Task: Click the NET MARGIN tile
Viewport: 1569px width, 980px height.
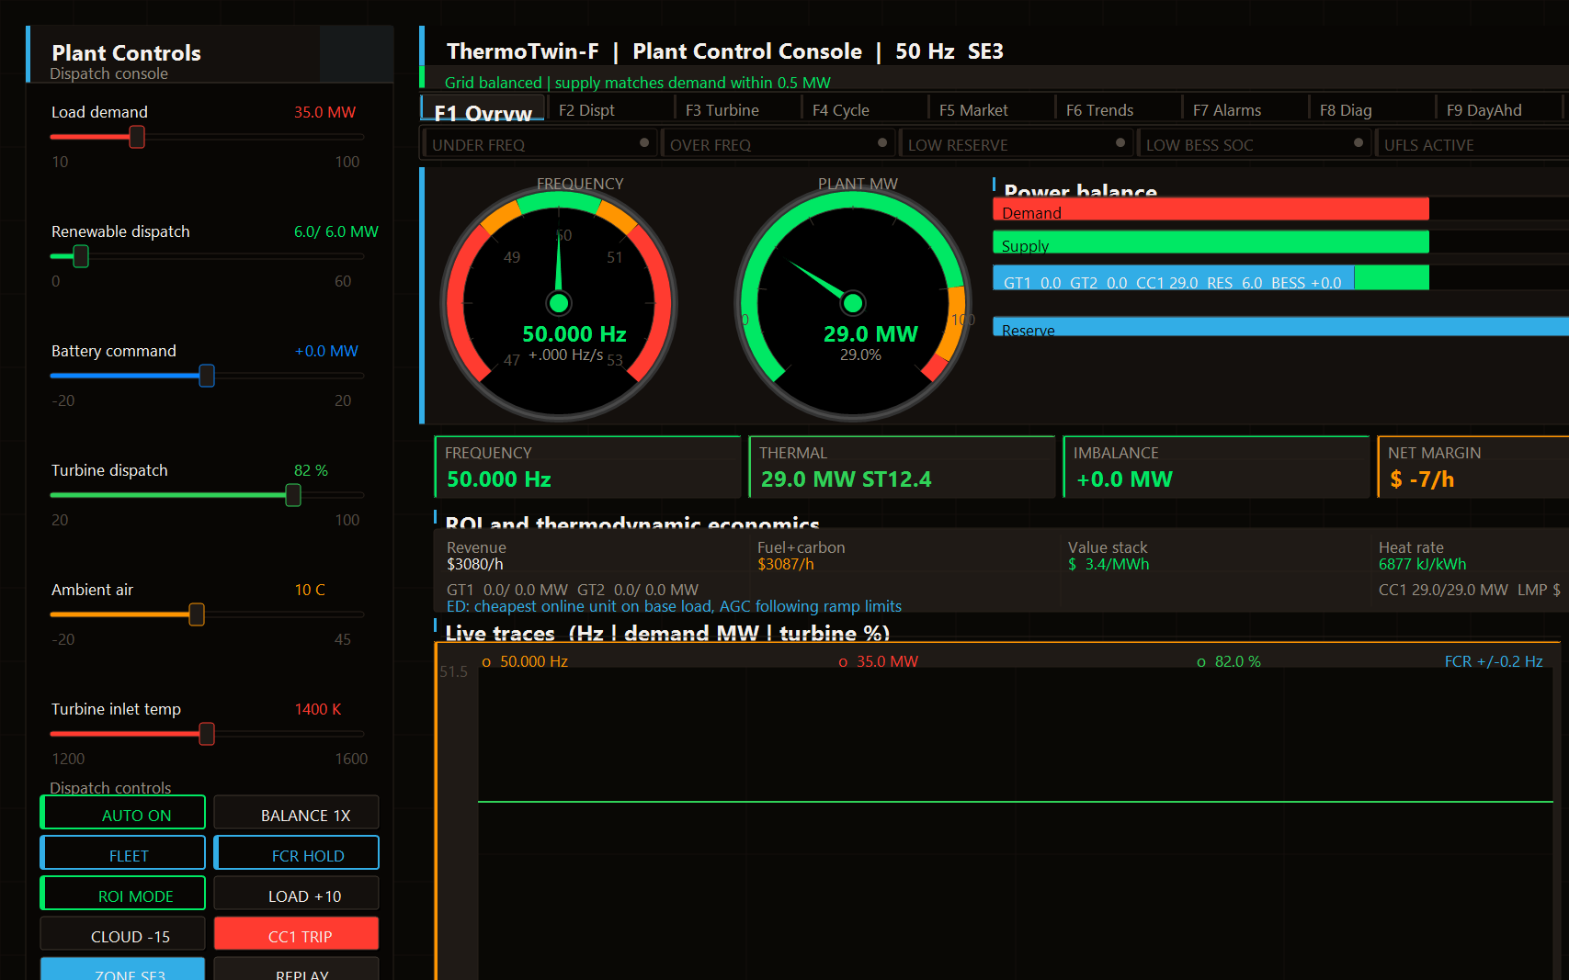Action: click(x=1473, y=467)
